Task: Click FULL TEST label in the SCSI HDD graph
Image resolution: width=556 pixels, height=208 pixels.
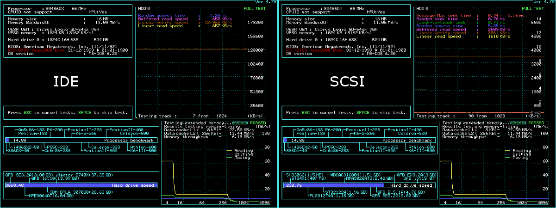Action: tap(533, 8)
